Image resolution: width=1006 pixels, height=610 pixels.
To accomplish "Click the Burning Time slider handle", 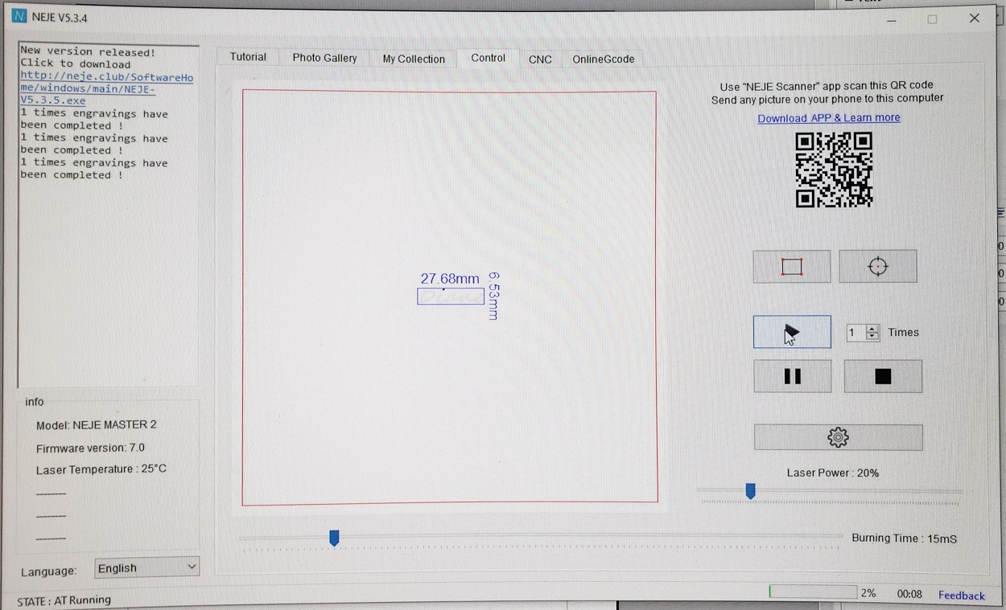I will pyautogui.click(x=334, y=538).
